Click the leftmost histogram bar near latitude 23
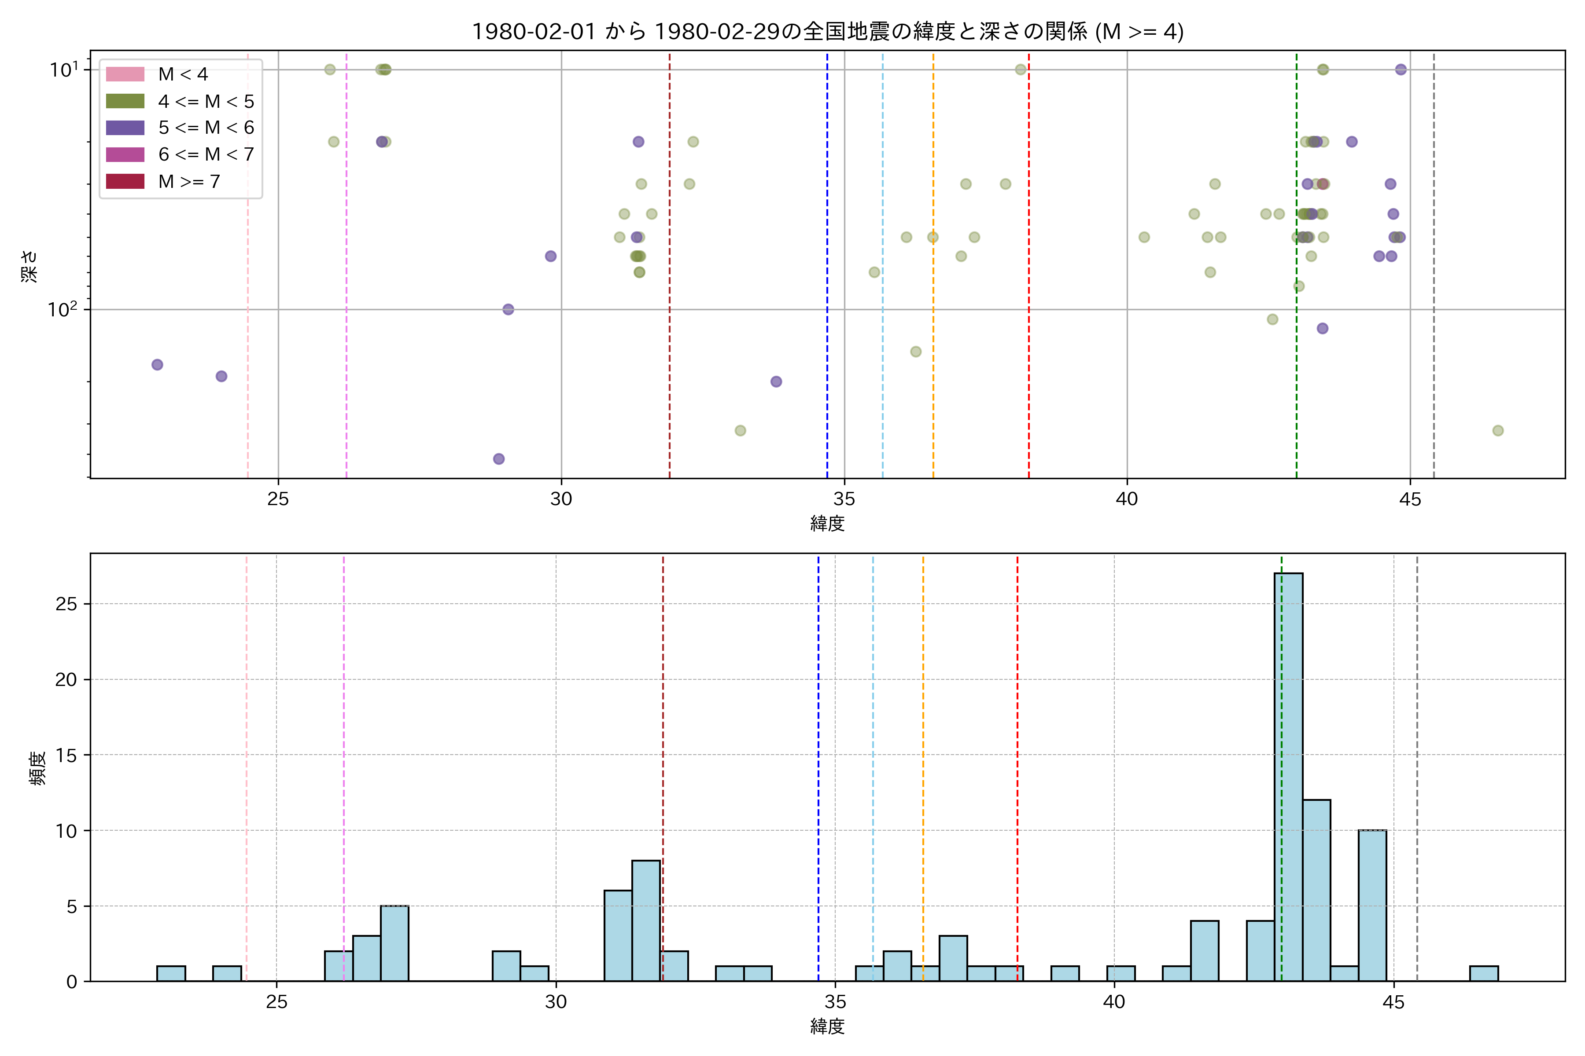 tap(171, 974)
